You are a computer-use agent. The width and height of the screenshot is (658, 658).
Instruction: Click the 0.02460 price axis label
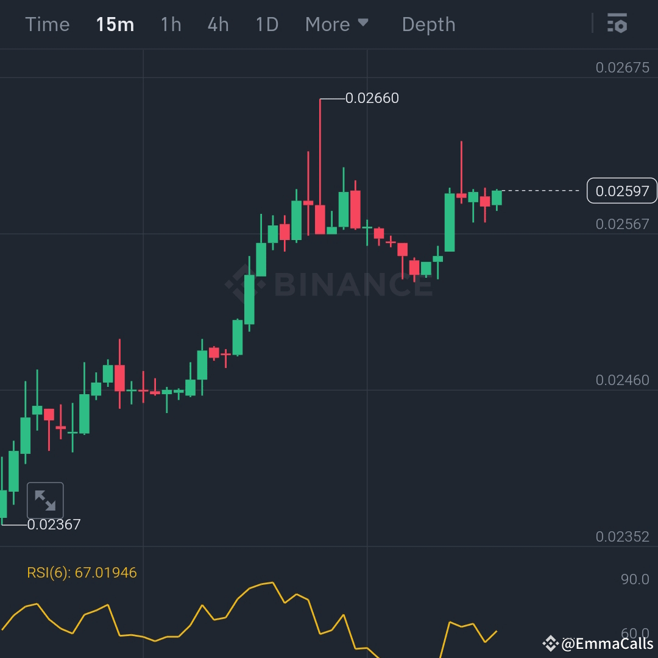[x=622, y=380]
